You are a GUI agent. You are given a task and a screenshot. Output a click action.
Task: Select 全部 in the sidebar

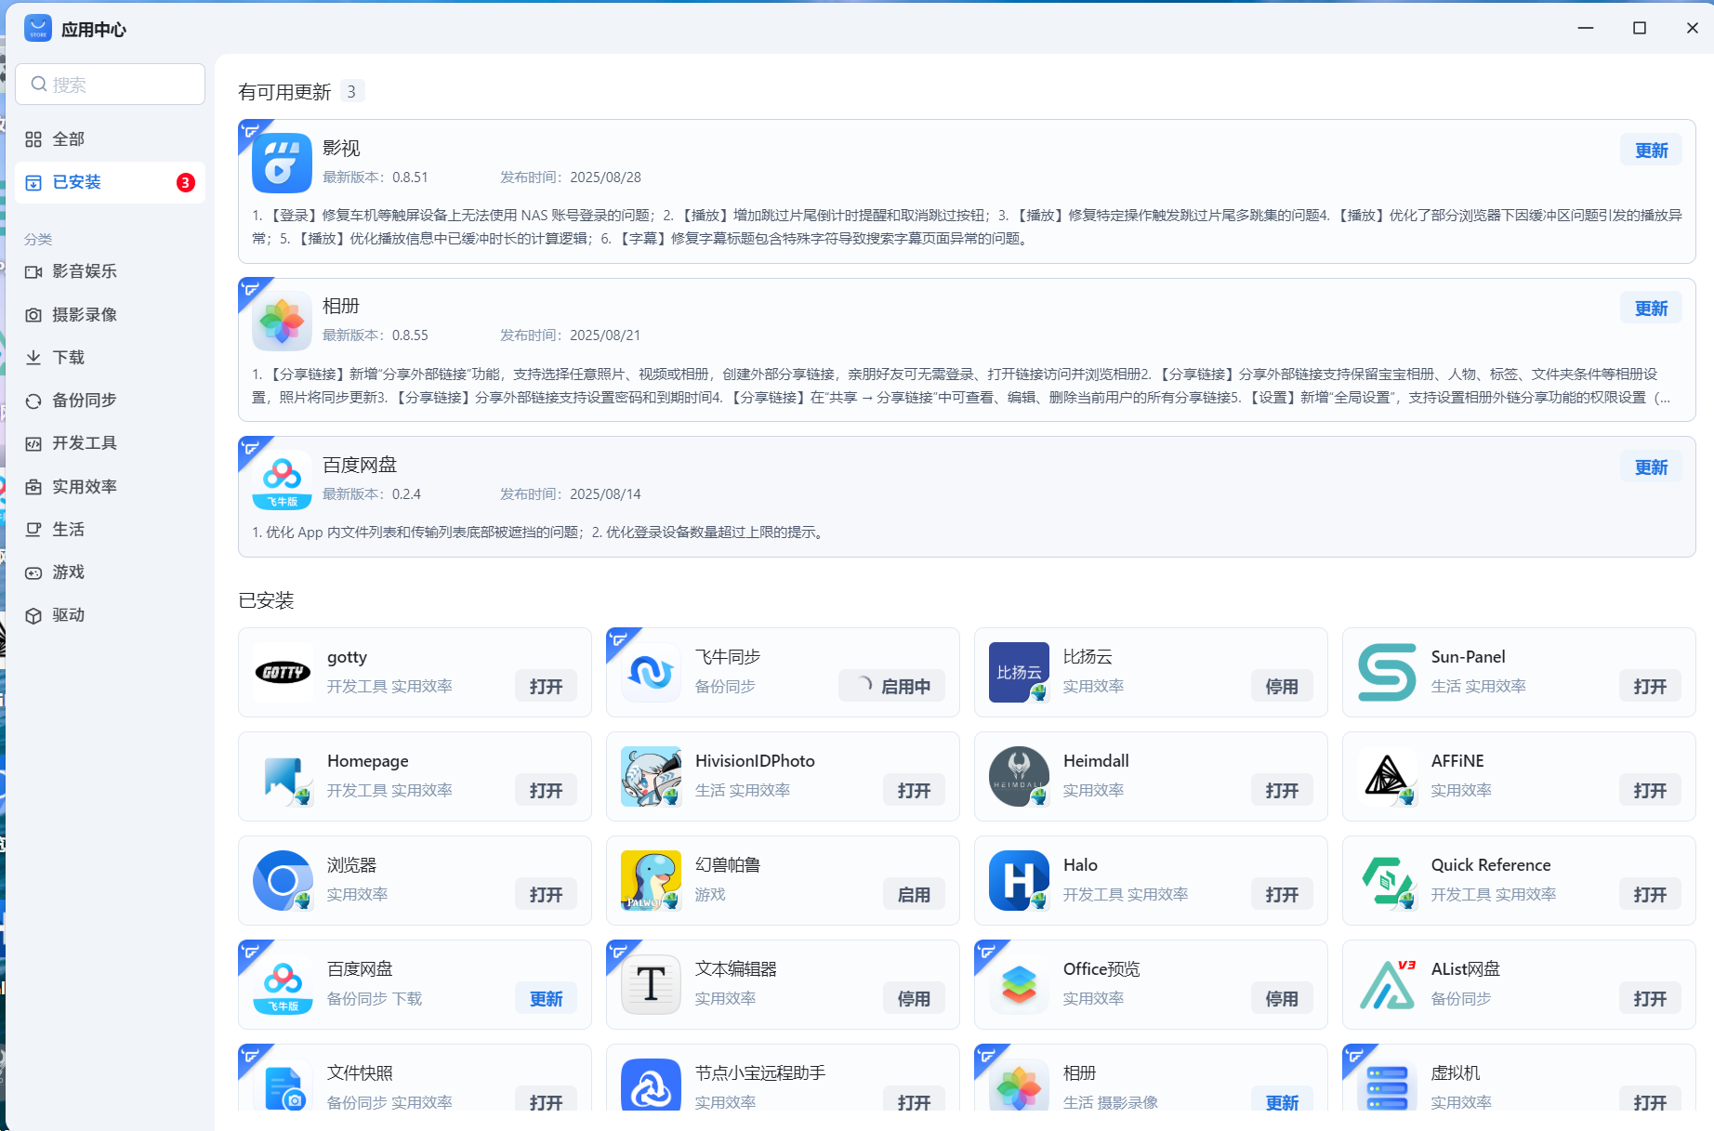69,139
